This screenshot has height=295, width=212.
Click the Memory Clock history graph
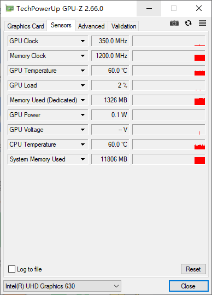pos(169,56)
